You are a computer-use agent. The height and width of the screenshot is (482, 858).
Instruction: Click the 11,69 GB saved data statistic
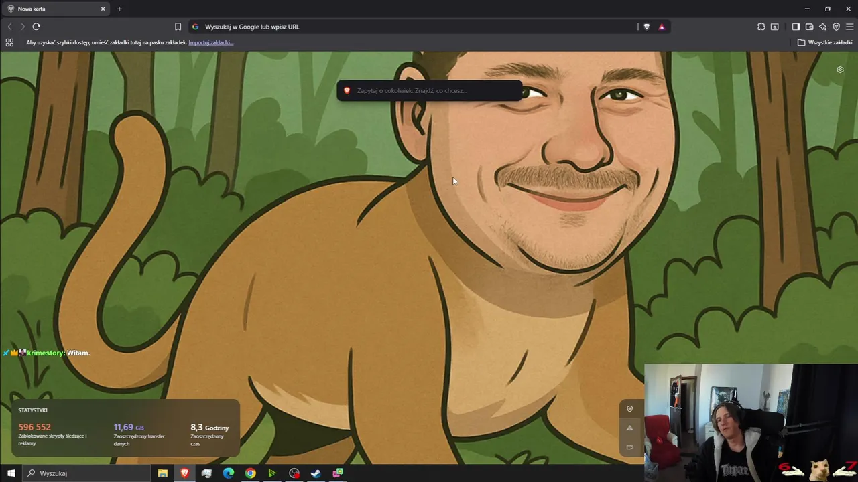click(x=128, y=427)
